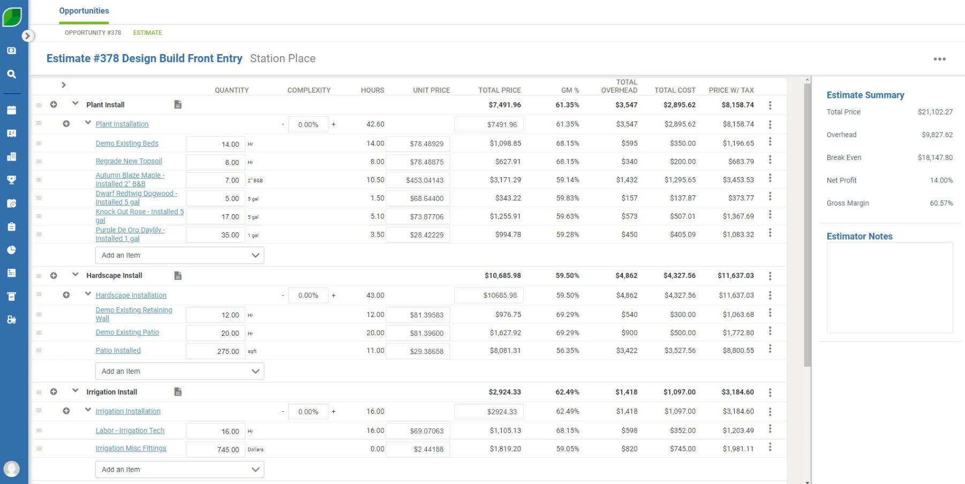This screenshot has height=484, width=965.
Task: Collapse the Irrigation Installation chevron
Action: click(x=88, y=411)
